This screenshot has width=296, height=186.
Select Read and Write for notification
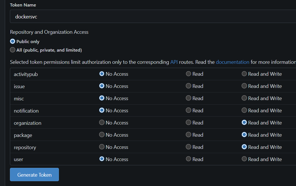(244, 110)
